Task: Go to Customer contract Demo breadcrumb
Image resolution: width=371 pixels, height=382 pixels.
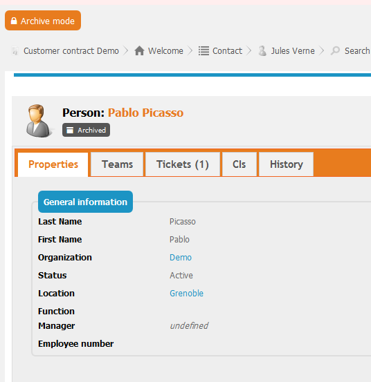Action: click(x=71, y=51)
